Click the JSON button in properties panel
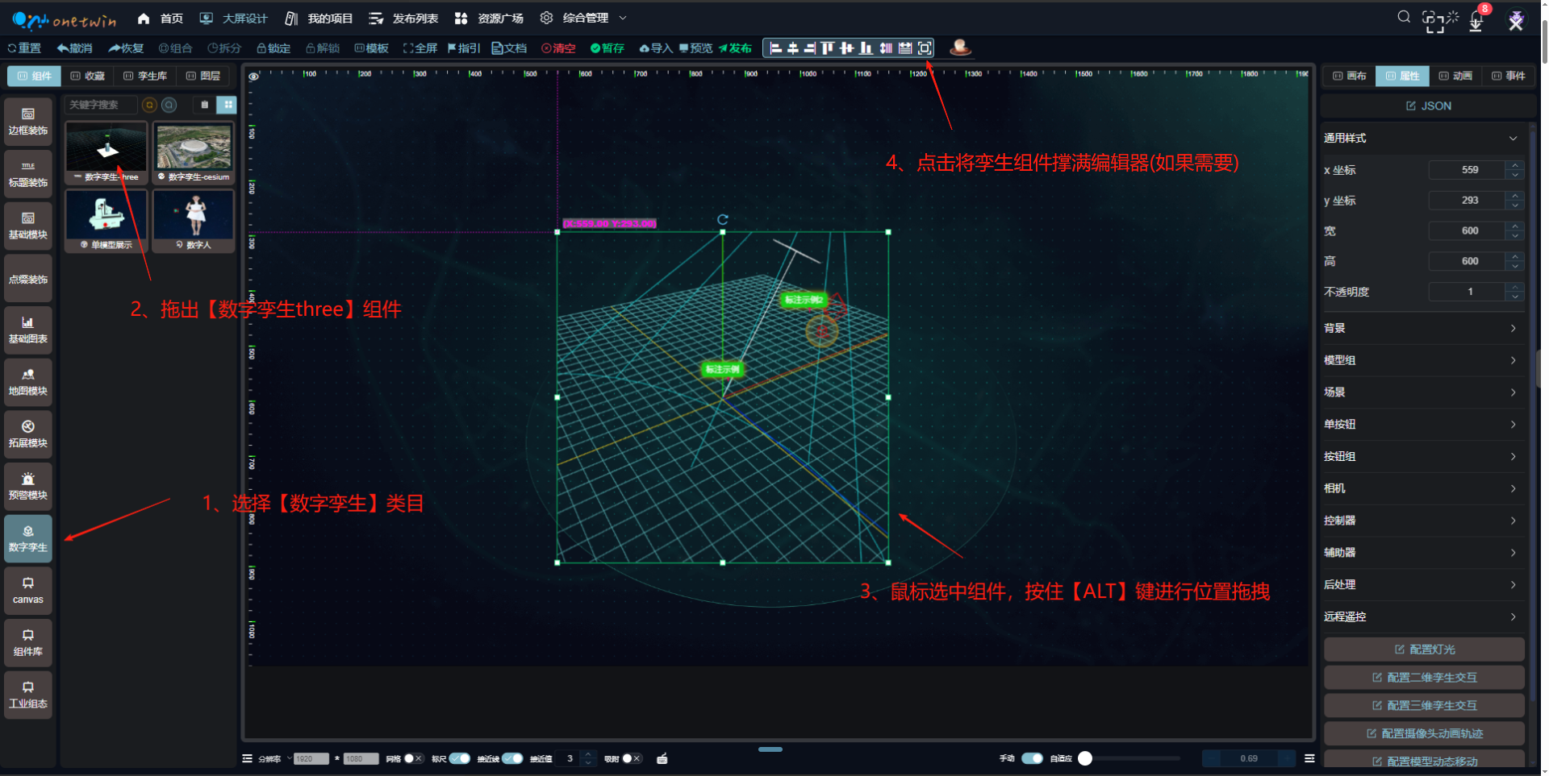Viewport: 1549px width, 776px height. coord(1428,106)
